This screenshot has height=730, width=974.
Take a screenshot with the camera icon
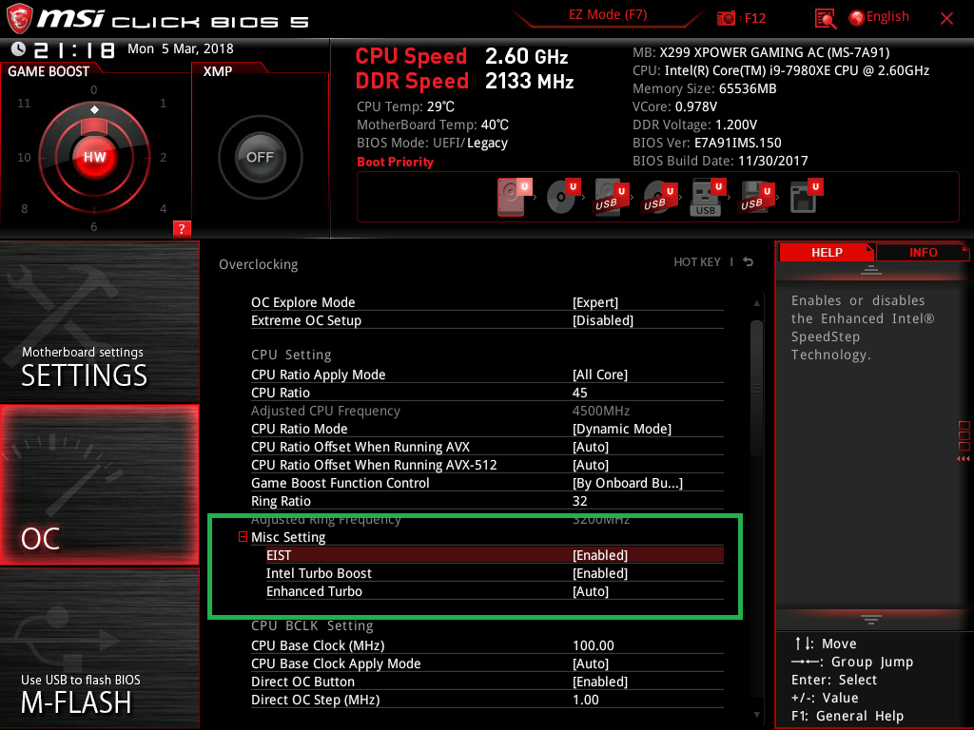(726, 18)
